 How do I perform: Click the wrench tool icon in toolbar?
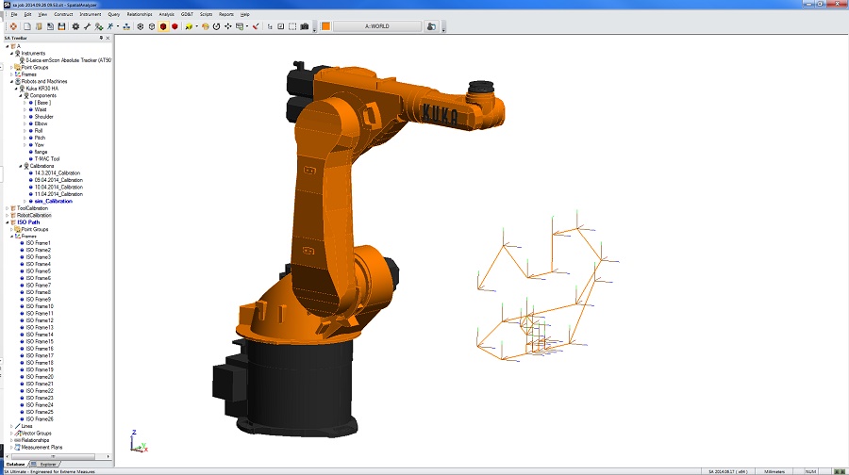click(87, 26)
